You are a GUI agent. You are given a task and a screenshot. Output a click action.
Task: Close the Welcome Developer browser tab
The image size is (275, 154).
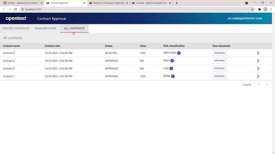127,3
